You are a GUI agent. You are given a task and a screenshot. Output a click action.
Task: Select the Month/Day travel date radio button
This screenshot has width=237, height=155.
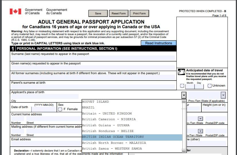pyautogui.click(x=182, y=86)
